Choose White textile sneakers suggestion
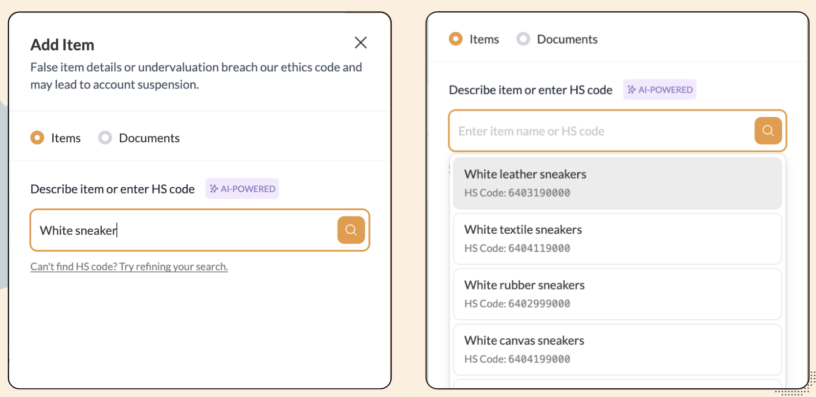The height and width of the screenshot is (397, 816). (617, 239)
